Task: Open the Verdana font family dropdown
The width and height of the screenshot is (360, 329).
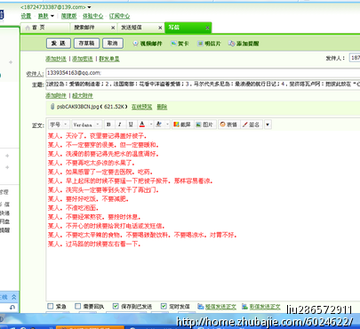Action: pyautogui.click(x=86, y=124)
